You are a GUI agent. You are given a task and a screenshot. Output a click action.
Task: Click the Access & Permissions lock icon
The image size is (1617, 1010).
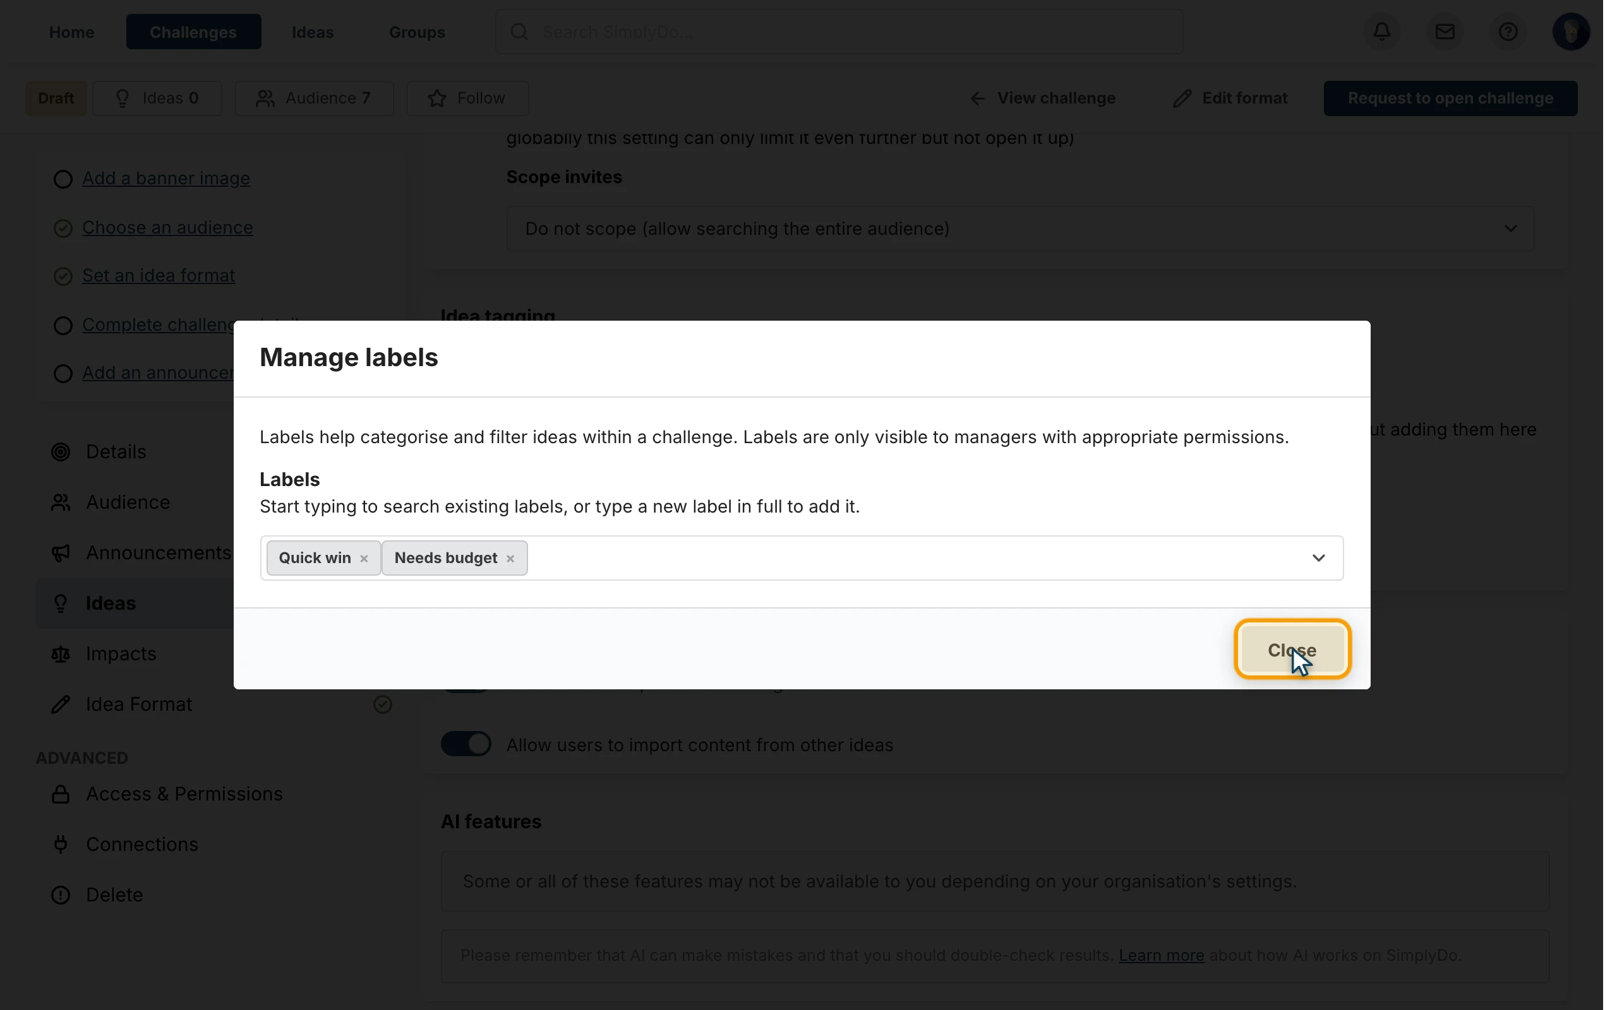[61, 793]
